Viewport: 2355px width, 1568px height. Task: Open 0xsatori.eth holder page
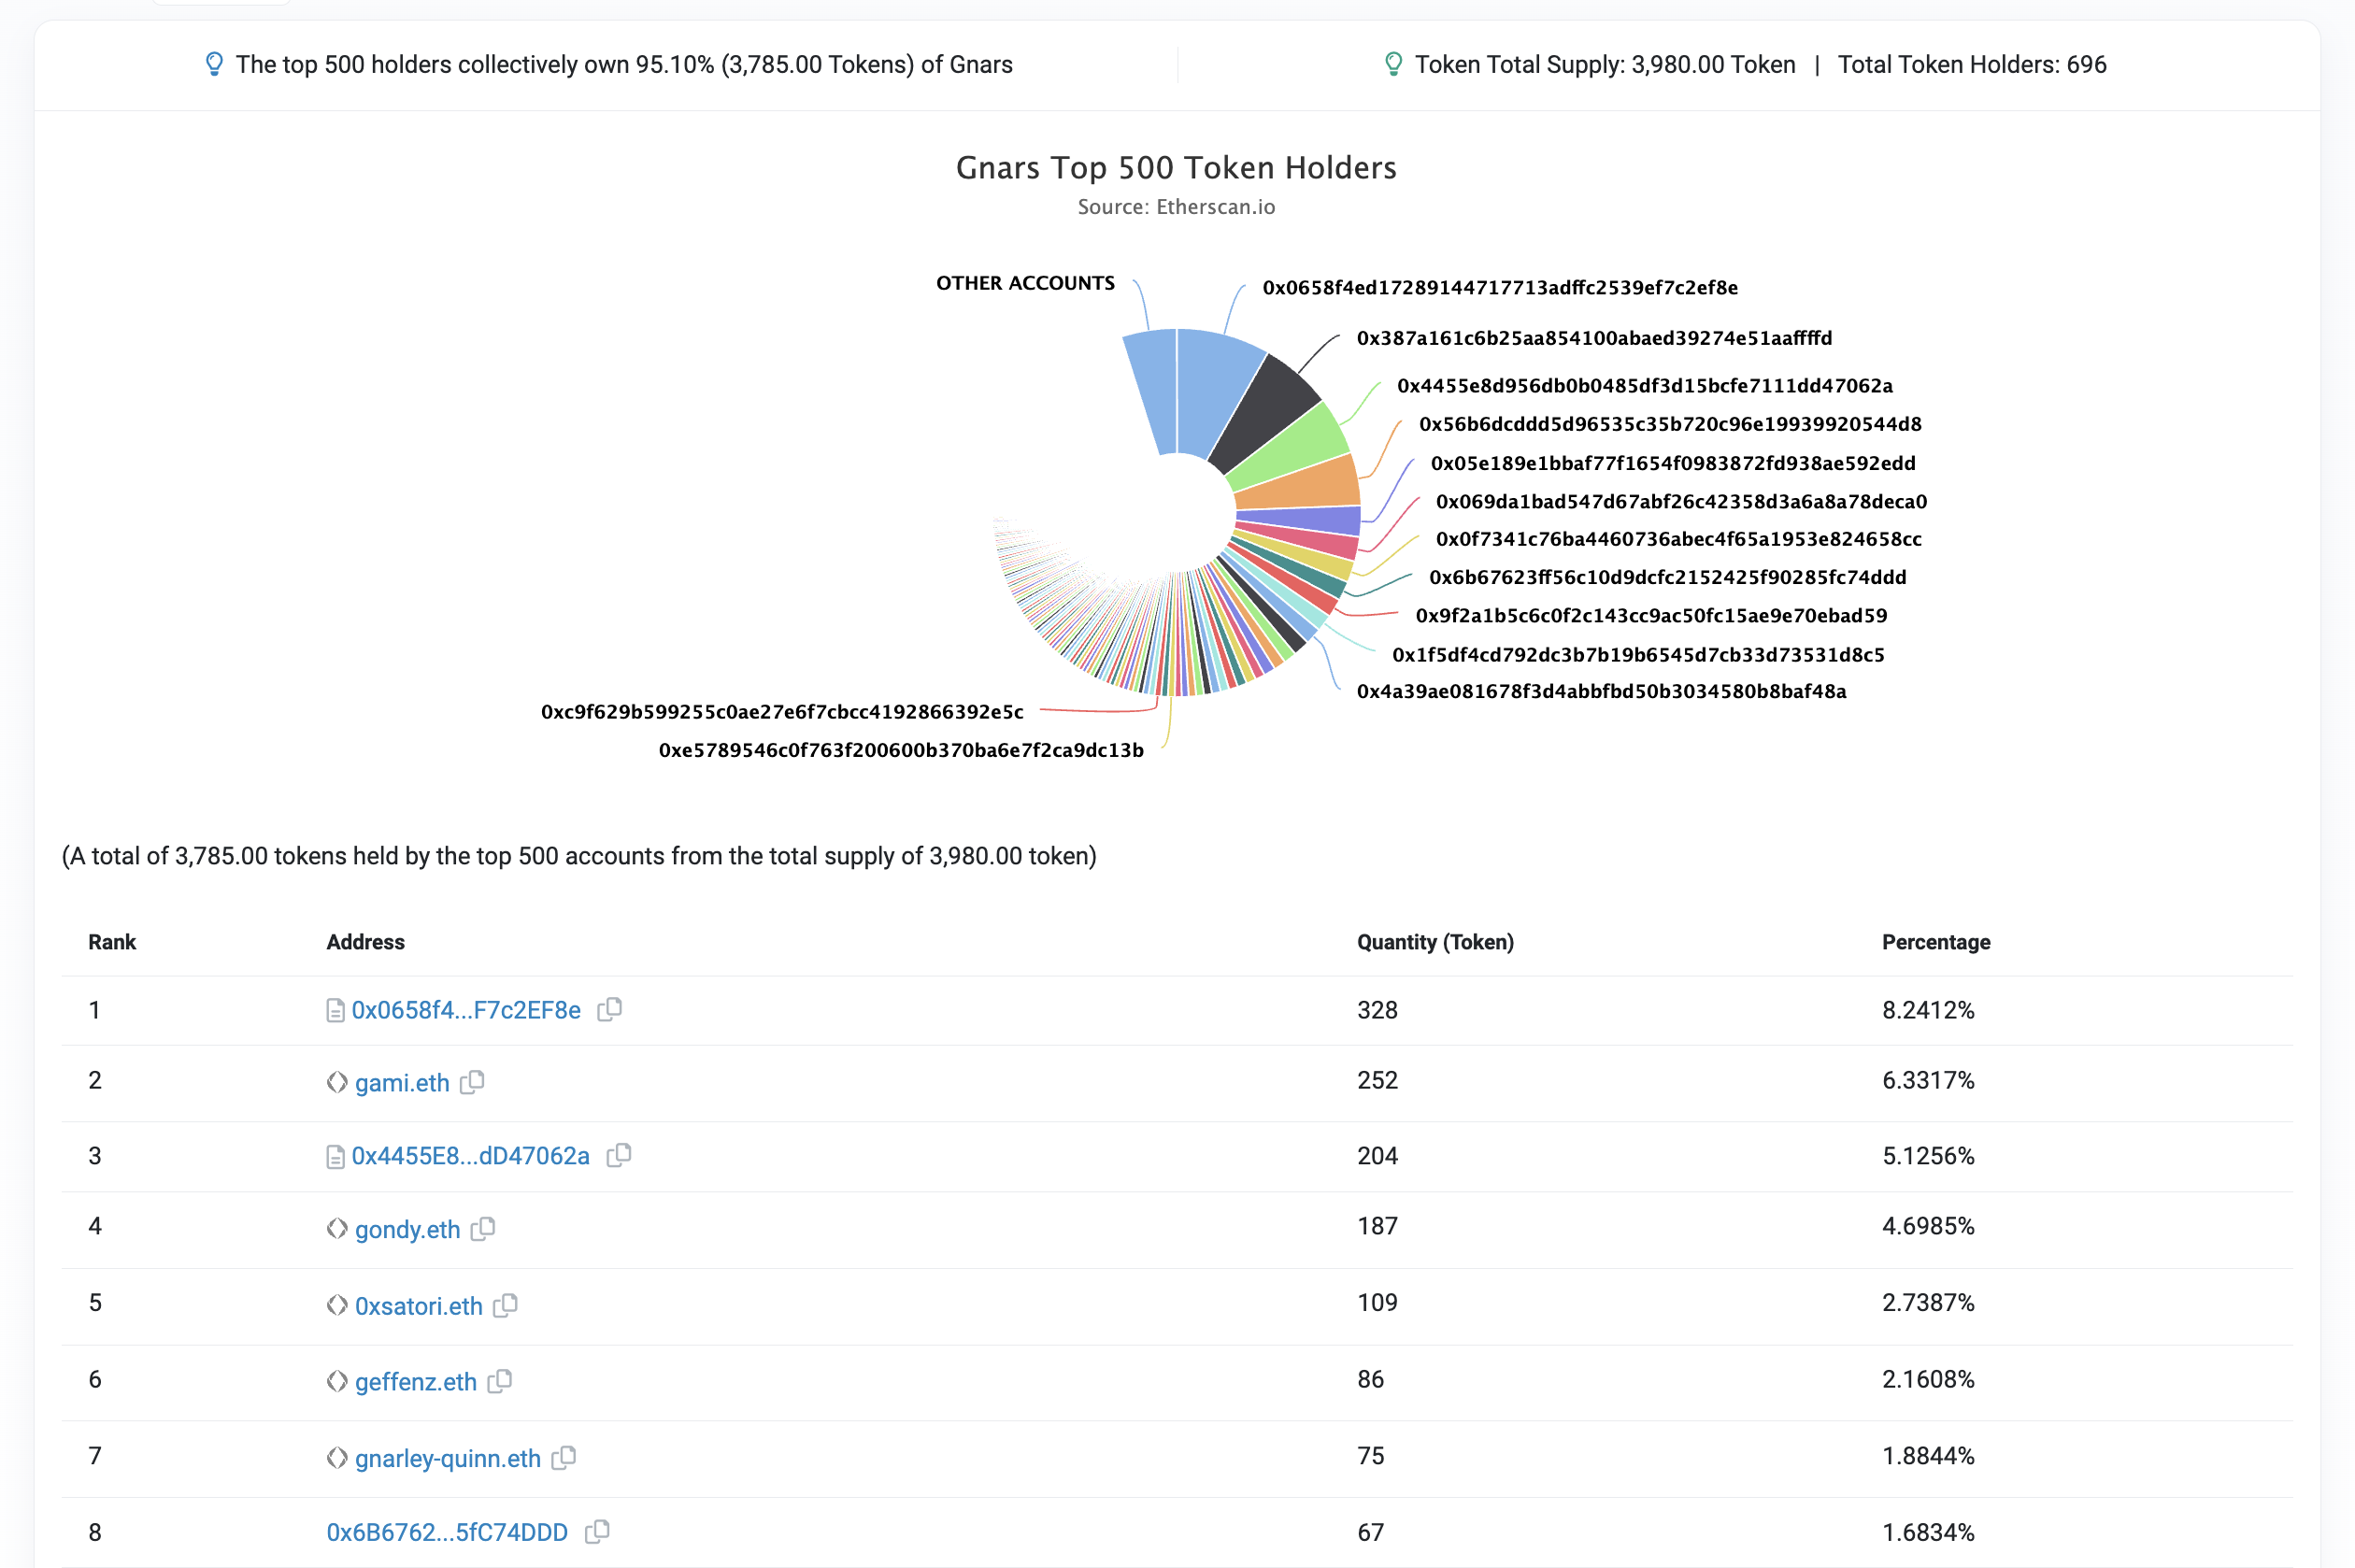pyautogui.click(x=418, y=1306)
